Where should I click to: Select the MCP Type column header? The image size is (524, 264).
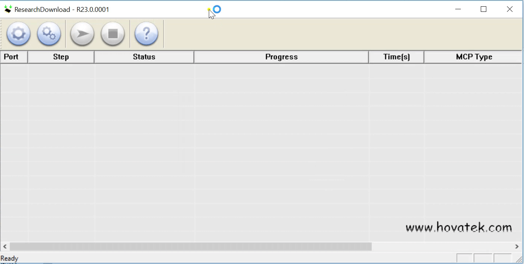[473, 57]
